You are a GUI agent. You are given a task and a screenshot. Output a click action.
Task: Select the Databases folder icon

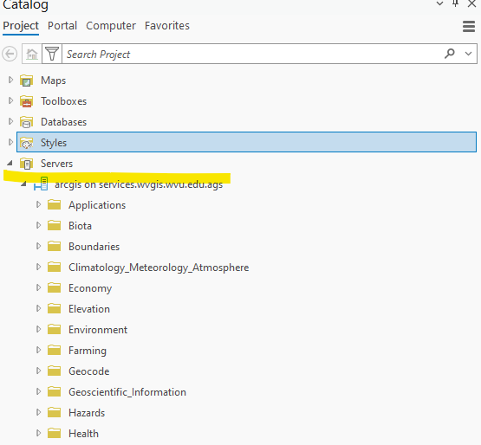point(26,122)
